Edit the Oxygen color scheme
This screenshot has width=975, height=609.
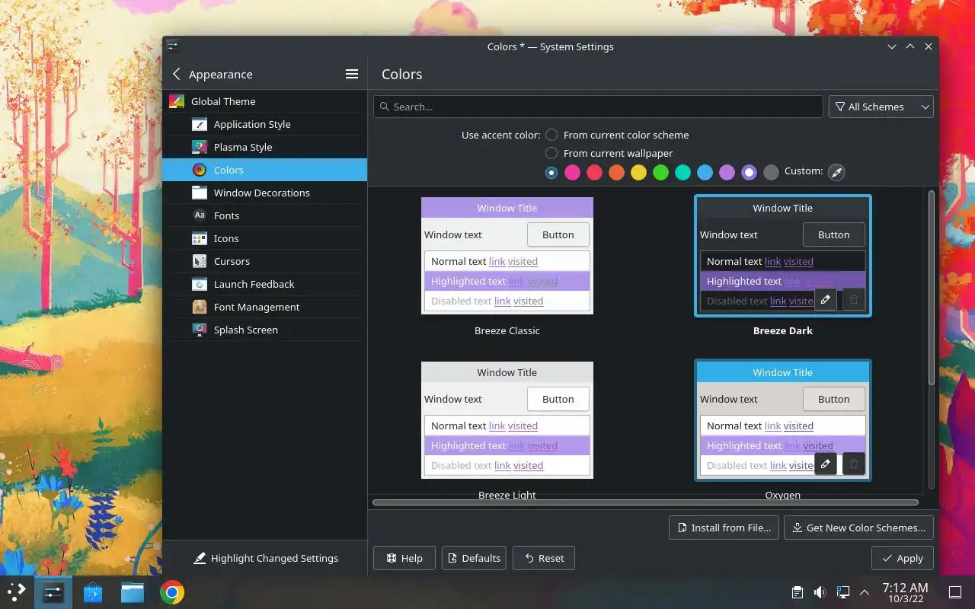pos(826,464)
